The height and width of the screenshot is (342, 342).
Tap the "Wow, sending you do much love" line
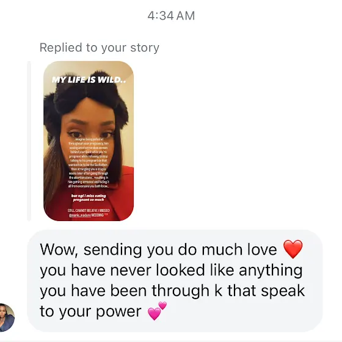point(158,250)
